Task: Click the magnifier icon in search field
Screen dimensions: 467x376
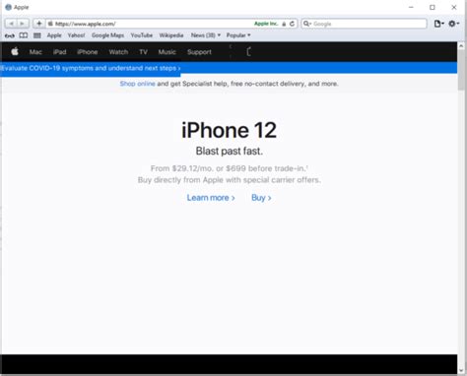Action: pyautogui.click(x=307, y=24)
